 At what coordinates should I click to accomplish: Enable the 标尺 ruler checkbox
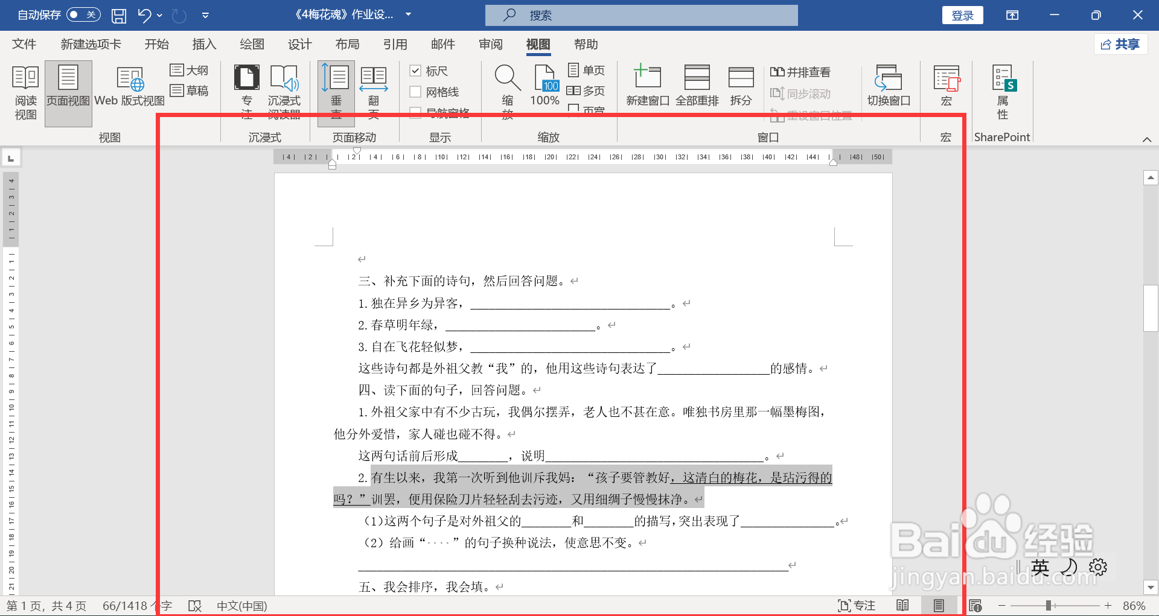click(x=415, y=71)
